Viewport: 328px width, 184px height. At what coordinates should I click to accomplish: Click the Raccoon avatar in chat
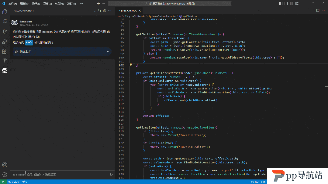point(14,23)
